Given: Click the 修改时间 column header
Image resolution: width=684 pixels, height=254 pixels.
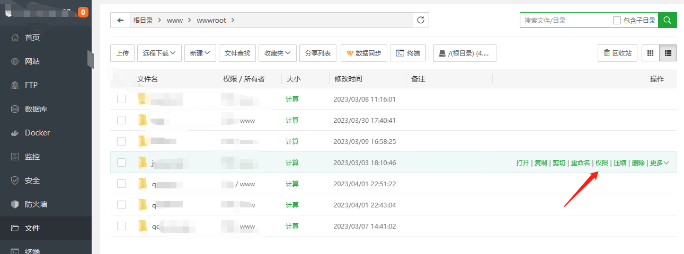Looking at the screenshot, I should coord(348,79).
